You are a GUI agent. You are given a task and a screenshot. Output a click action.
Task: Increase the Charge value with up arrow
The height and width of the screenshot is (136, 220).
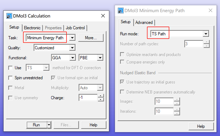pyautogui.click(x=101, y=96)
